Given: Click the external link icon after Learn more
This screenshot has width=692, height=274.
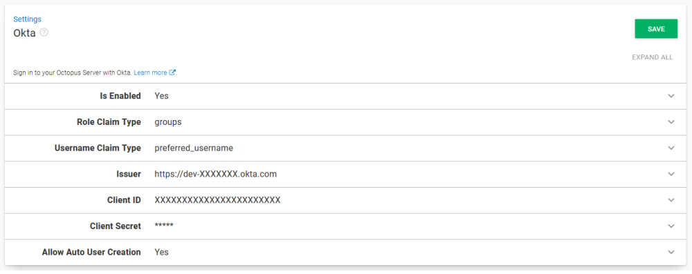Looking at the screenshot, I should (172, 72).
